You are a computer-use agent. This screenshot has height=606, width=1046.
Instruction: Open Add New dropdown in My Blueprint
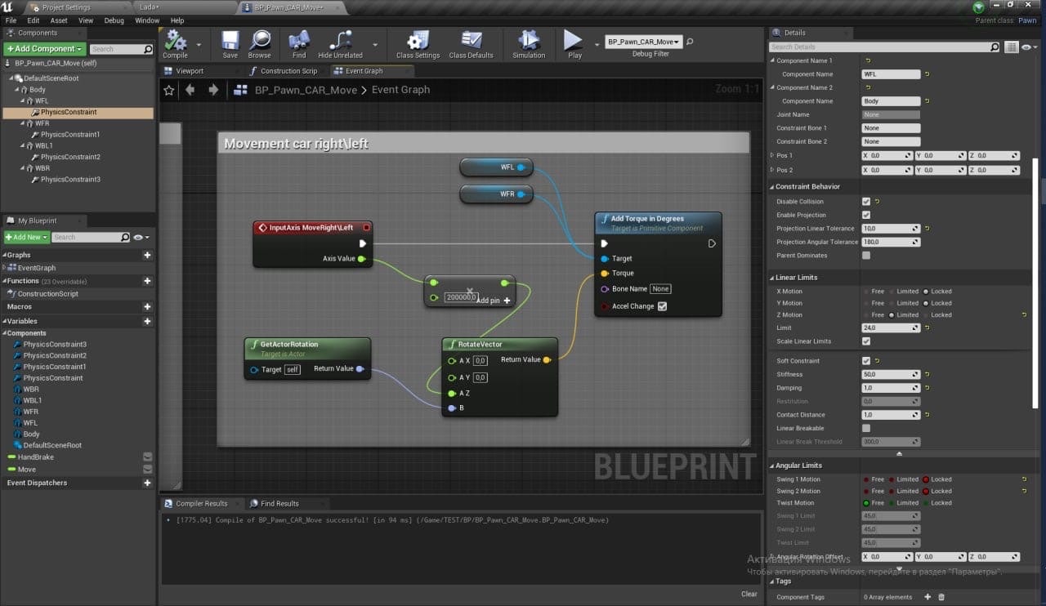pos(27,237)
